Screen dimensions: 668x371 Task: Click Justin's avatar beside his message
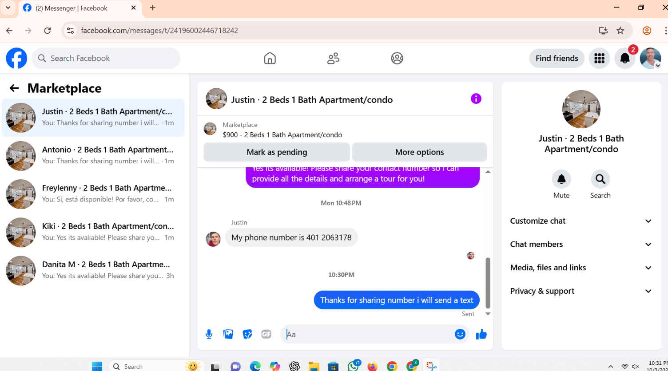pos(213,239)
